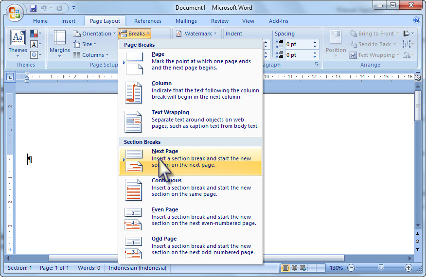Open the Theme Colors dropdown
Image resolution: width=426 pixels, height=277 pixels.
(36, 34)
